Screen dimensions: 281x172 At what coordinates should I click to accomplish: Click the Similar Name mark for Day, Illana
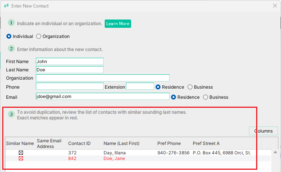tap(21, 153)
